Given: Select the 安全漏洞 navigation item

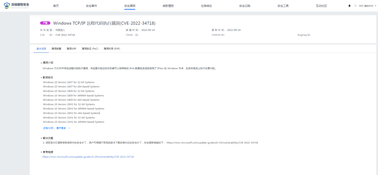Looking at the screenshot, I should (x=130, y=6).
